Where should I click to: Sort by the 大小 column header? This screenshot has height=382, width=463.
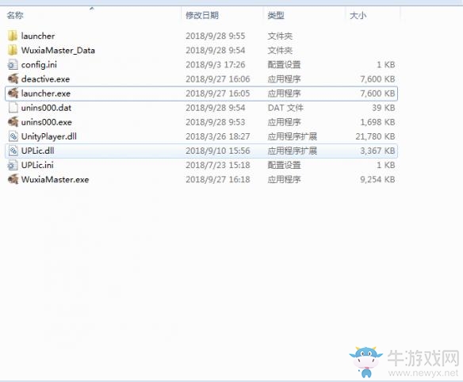click(358, 15)
